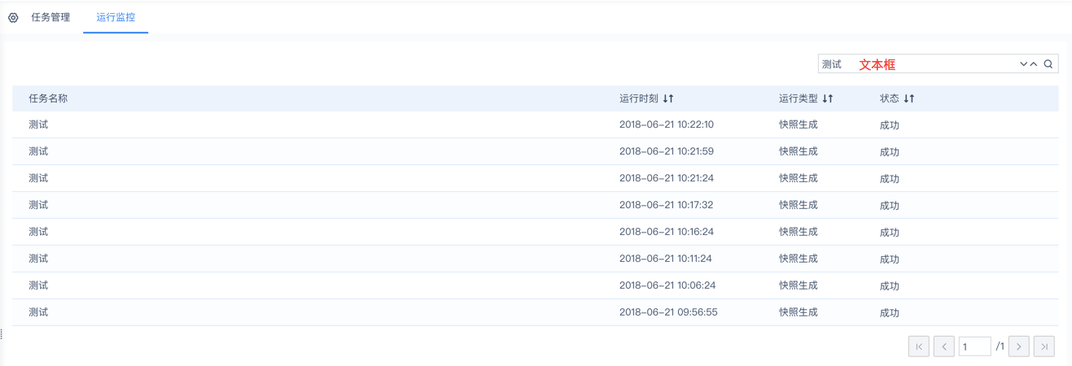Sort by 运行类型 using its sort arrows
Image resolution: width=1072 pixels, height=366 pixels.
click(x=828, y=98)
